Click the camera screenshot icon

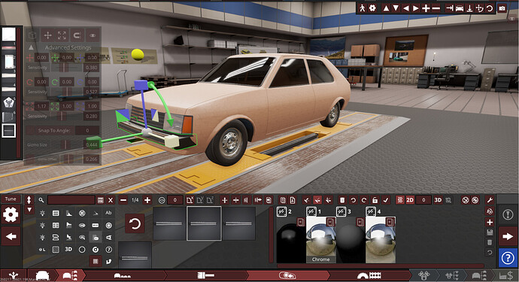[x=502, y=8]
